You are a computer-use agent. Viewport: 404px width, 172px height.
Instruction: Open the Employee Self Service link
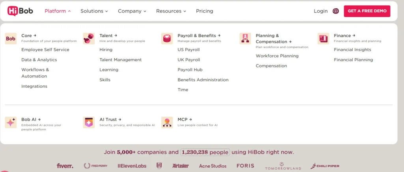coord(45,50)
